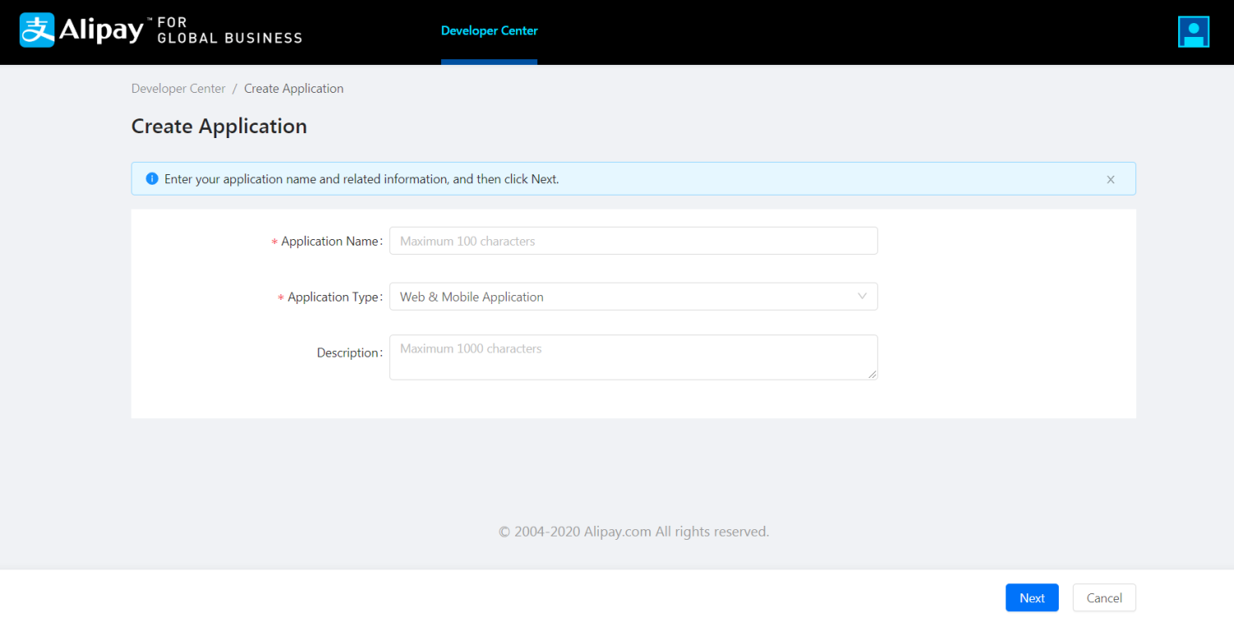Click the Cancel button
This screenshot has height=622, width=1234.
click(x=1104, y=598)
